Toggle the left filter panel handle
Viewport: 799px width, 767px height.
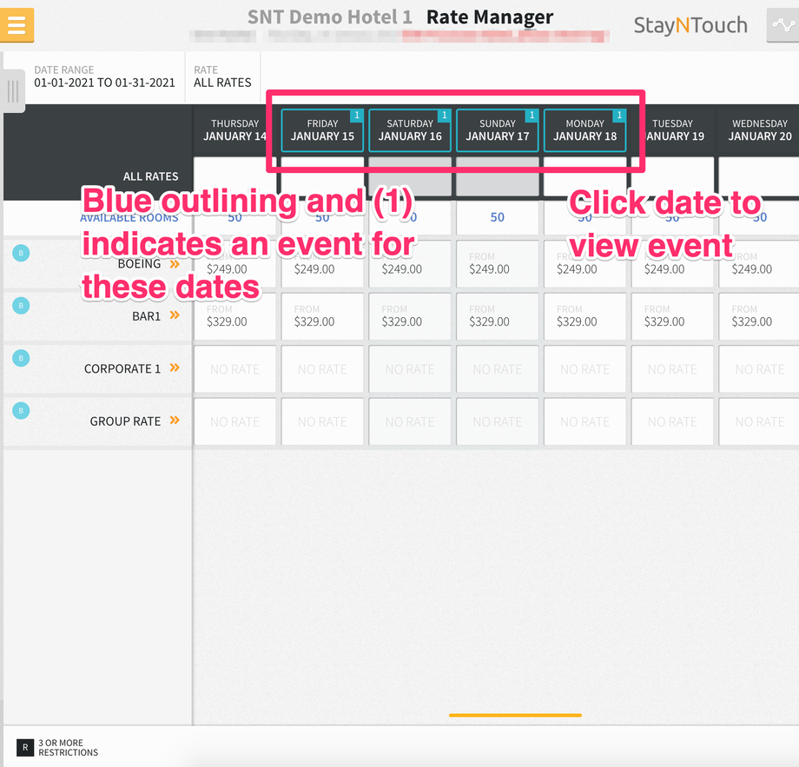point(13,91)
